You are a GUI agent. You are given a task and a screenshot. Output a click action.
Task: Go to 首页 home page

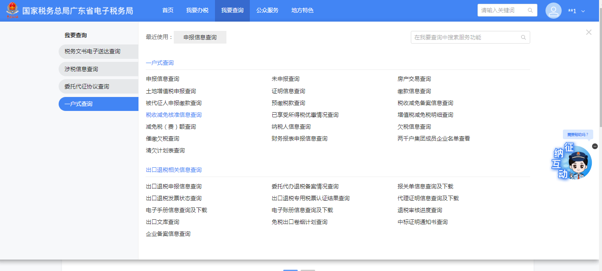pyautogui.click(x=168, y=11)
